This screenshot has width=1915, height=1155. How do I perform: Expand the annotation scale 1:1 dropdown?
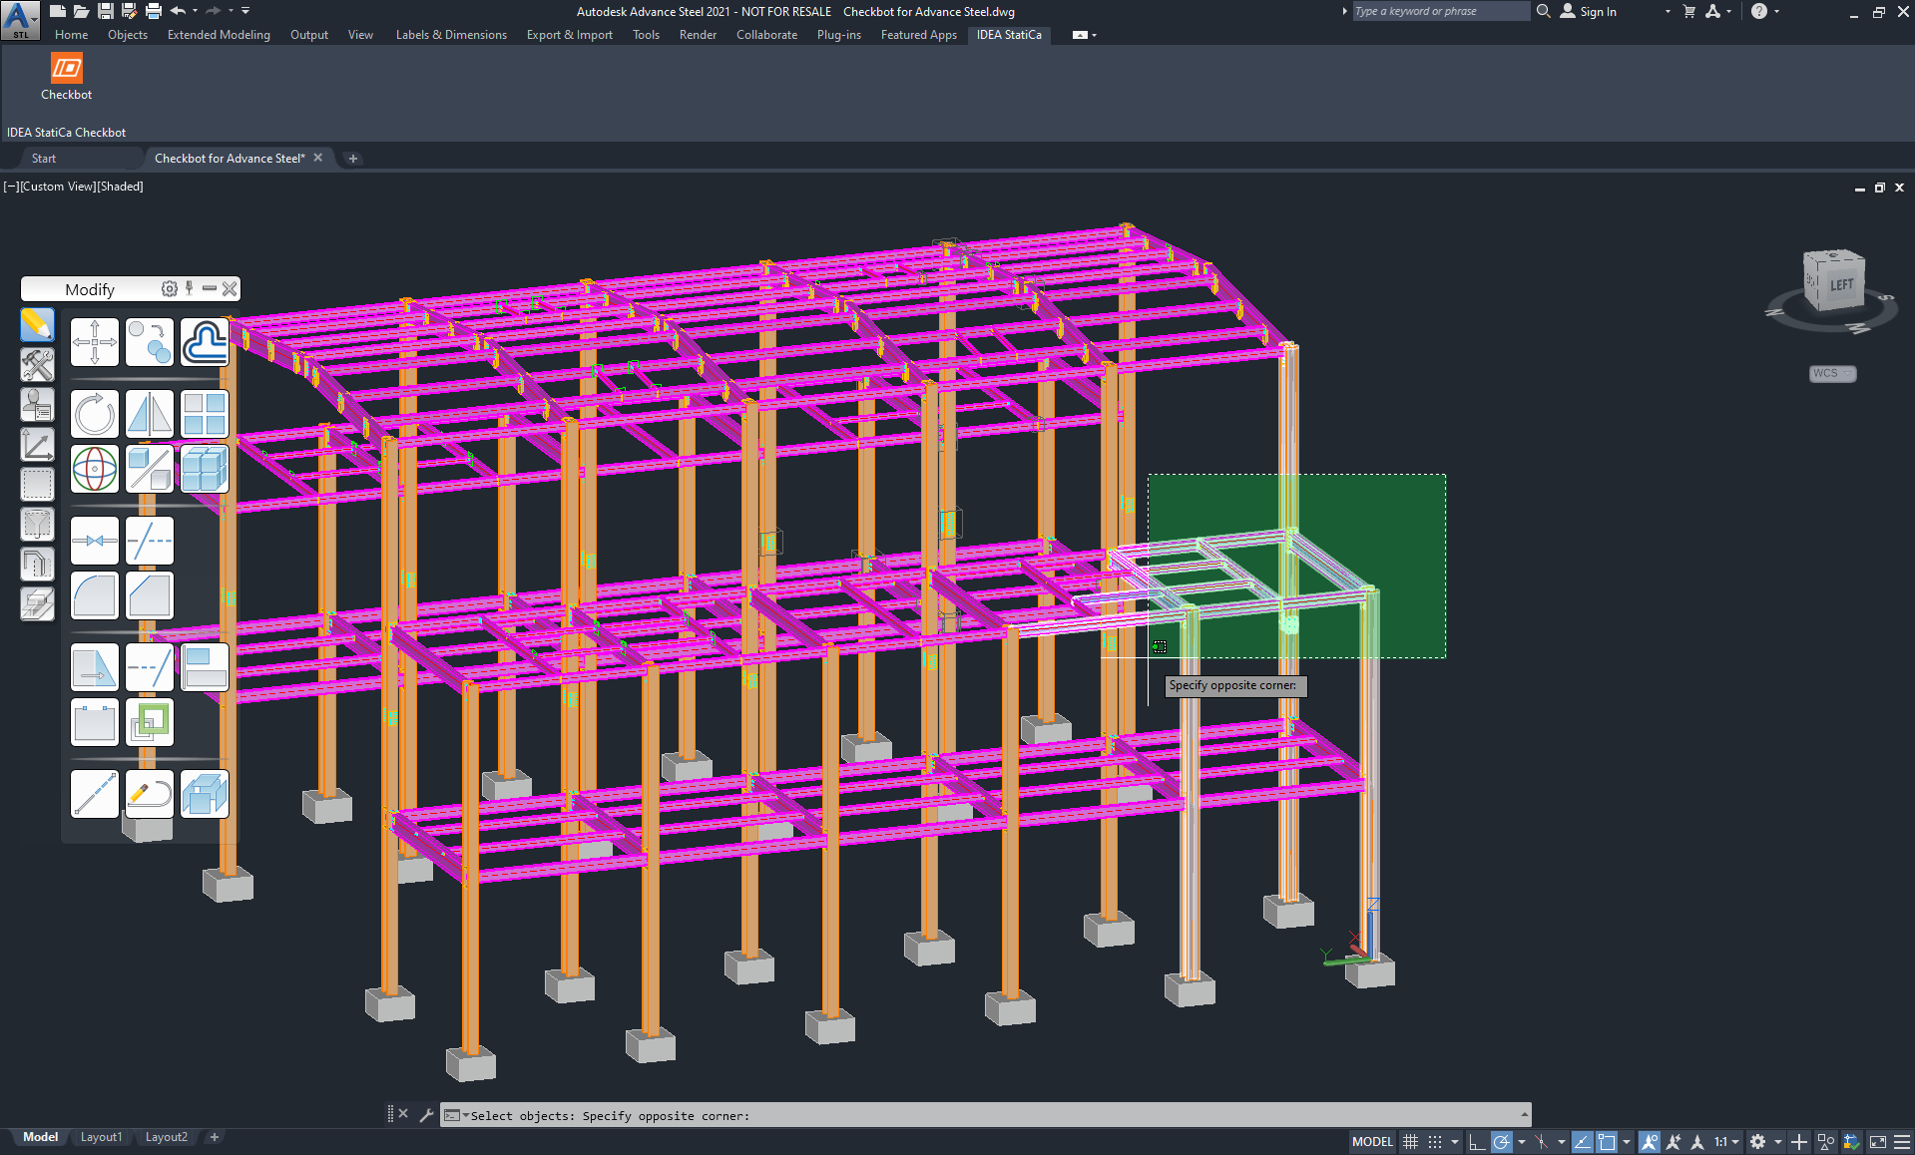(x=1726, y=1142)
